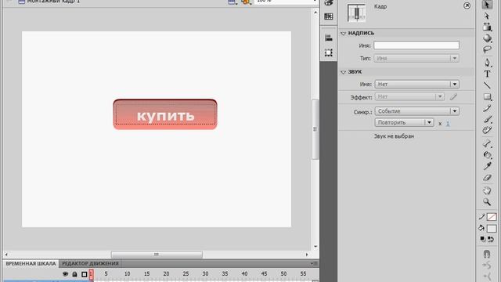
Task: Select the Pen tool
Action: click(487, 63)
